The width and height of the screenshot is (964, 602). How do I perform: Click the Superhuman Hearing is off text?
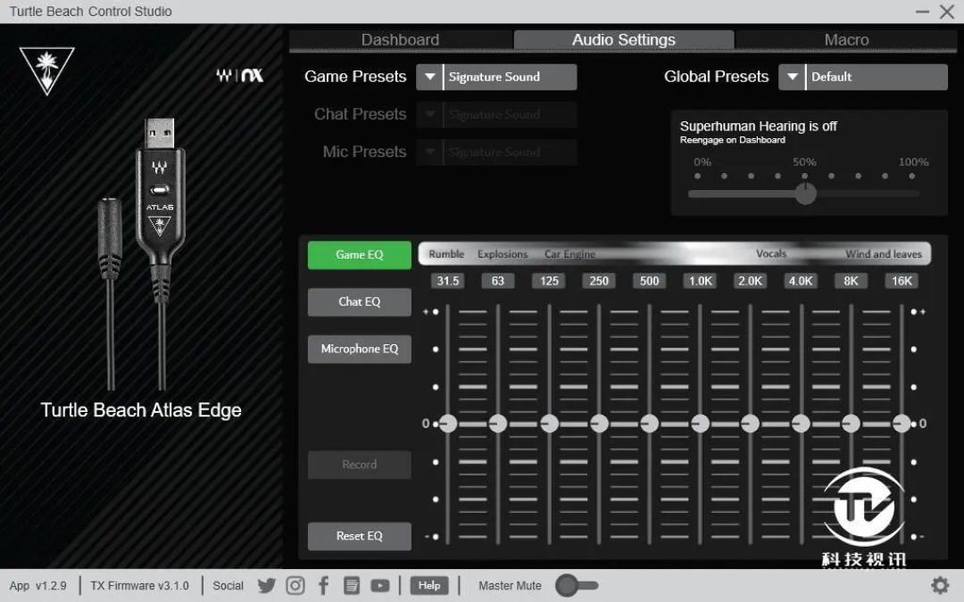758,126
